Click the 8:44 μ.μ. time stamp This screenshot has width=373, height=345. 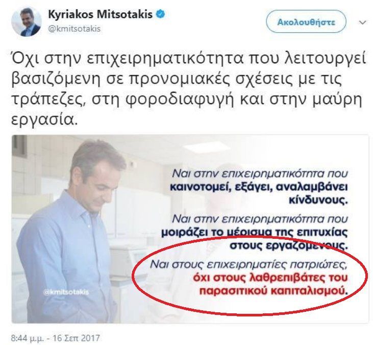click(28, 338)
